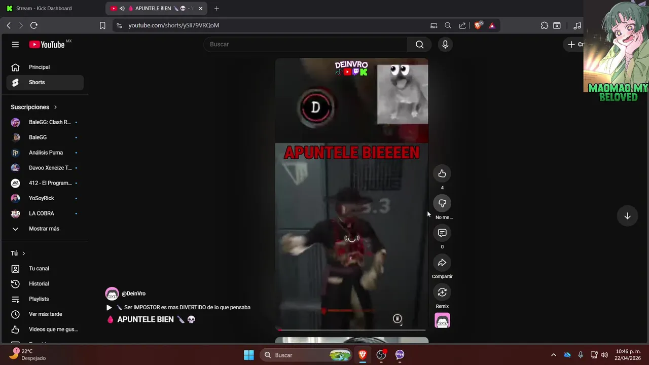Mute the tab via speaker icon

coord(122,9)
